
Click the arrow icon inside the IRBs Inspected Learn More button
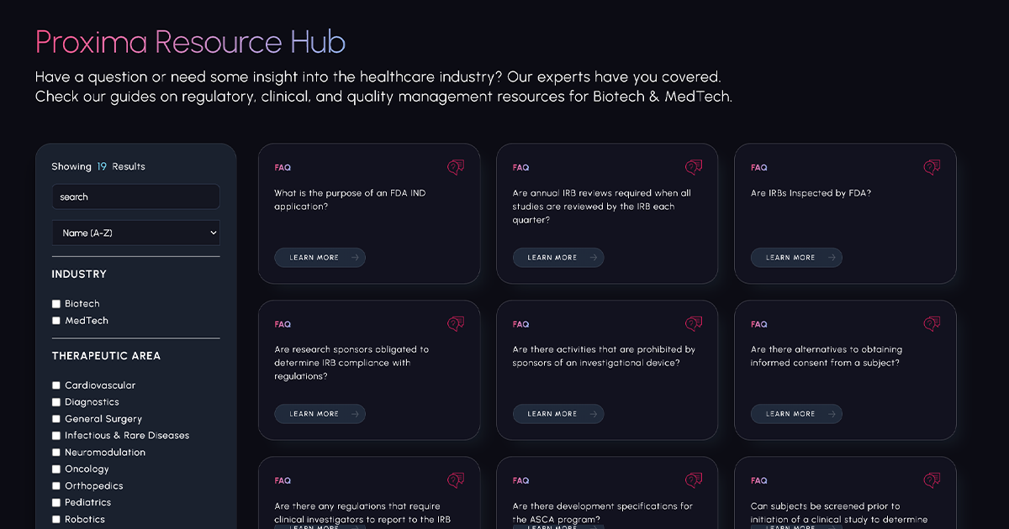831,258
